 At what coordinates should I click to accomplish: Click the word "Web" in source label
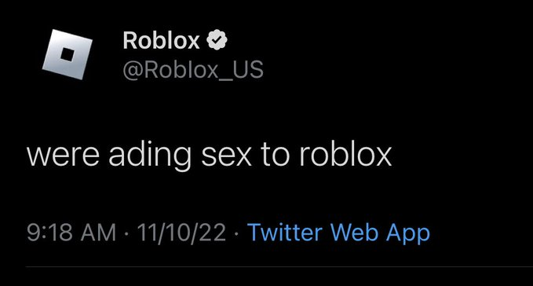coord(354,233)
